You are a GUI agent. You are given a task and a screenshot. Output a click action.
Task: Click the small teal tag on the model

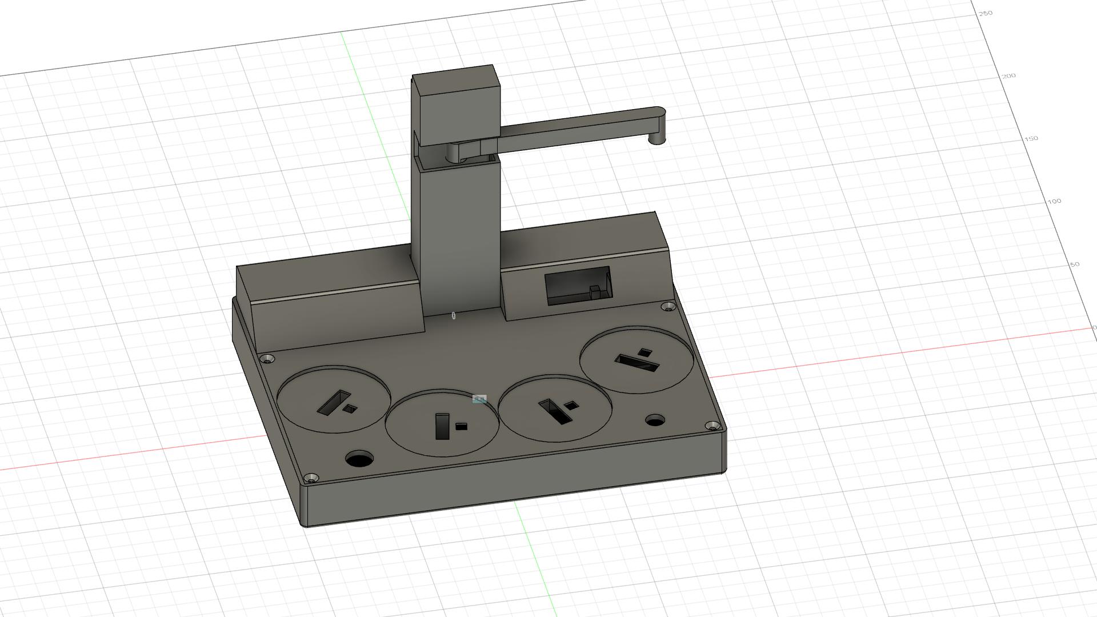point(479,399)
